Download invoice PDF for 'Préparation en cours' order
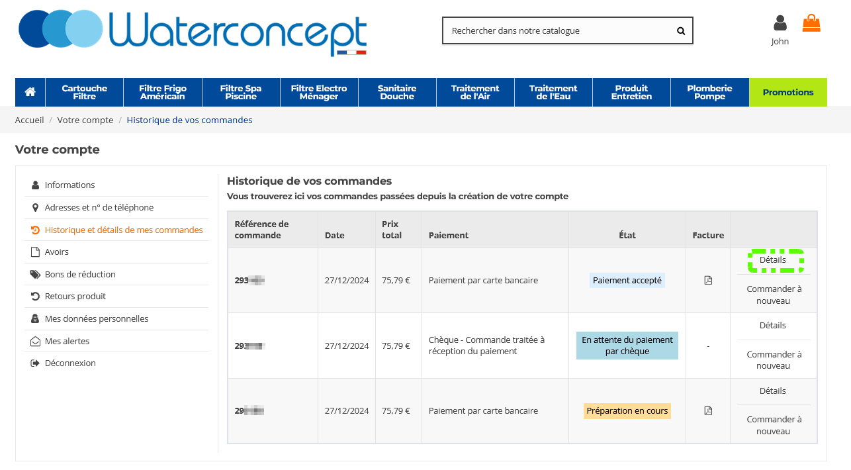Image resolution: width=851 pixels, height=470 pixels. (708, 410)
